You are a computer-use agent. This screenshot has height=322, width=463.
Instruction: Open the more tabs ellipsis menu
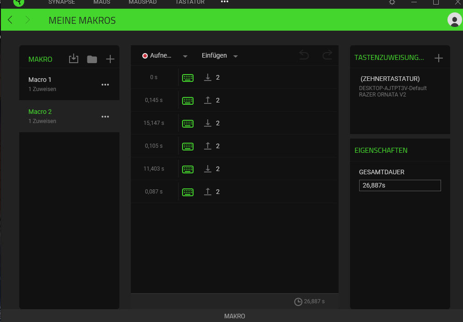coord(225,2)
